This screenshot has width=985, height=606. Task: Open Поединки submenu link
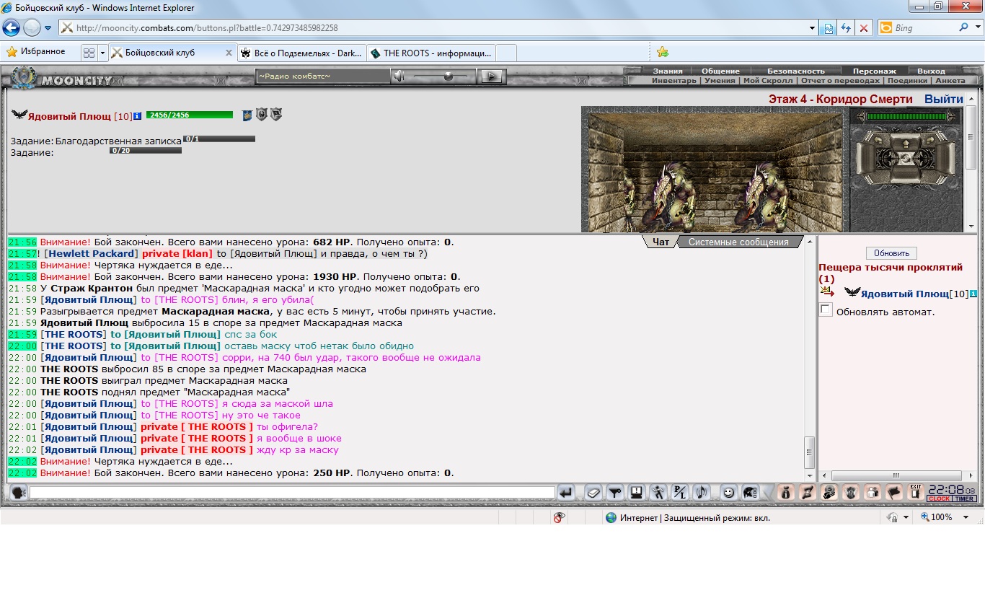tap(907, 81)
